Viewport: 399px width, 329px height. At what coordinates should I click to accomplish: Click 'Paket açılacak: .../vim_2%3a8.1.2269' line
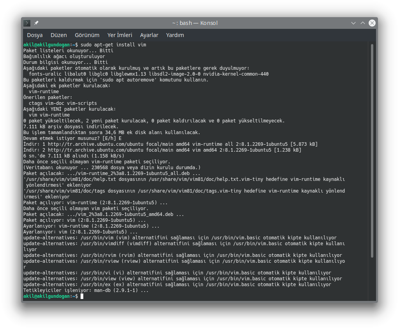[x=104, y=214]
